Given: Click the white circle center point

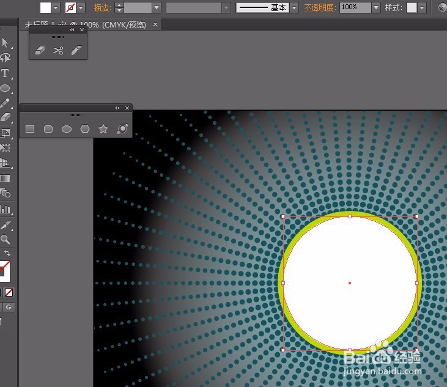Looking at the screenshot, I should point(350,283).
